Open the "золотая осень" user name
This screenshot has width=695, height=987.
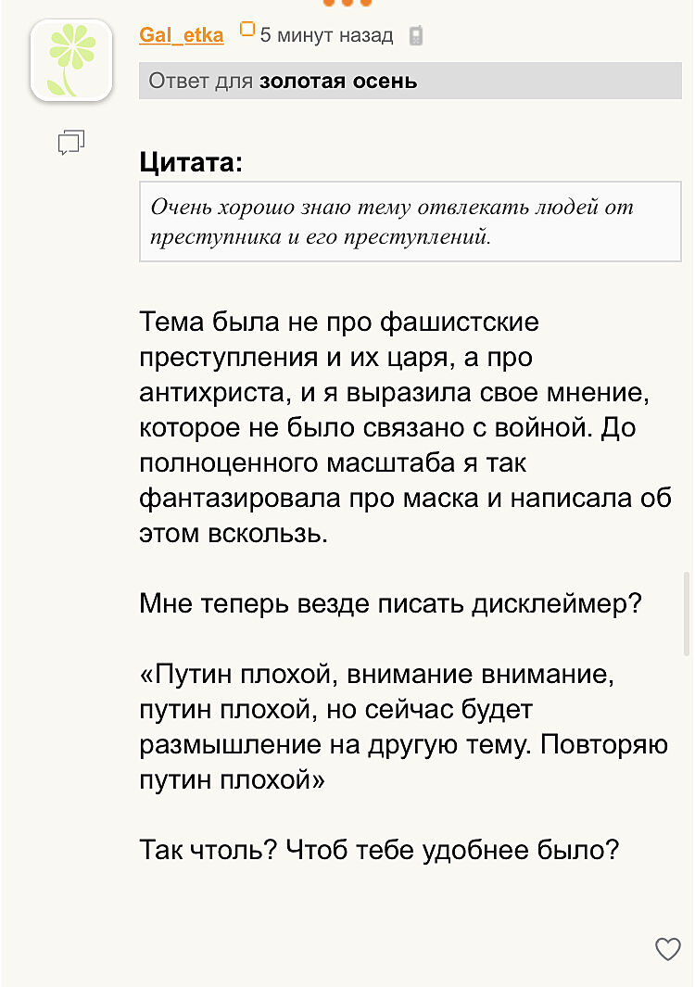(x=338, y=82)
